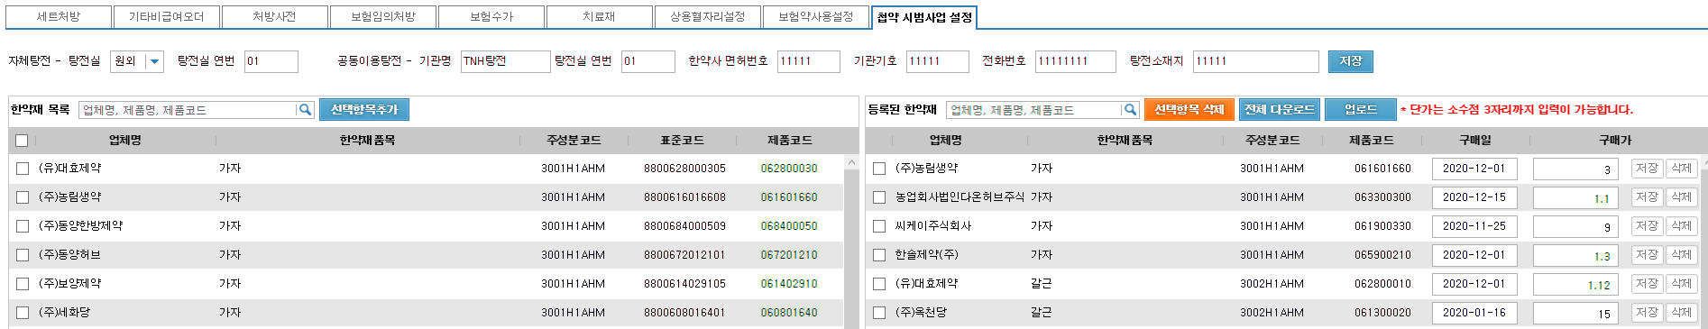Click the scroll-up arrow of 한약재 목록
This screenshot has height=329, width=1708.
tap(851, 162)
